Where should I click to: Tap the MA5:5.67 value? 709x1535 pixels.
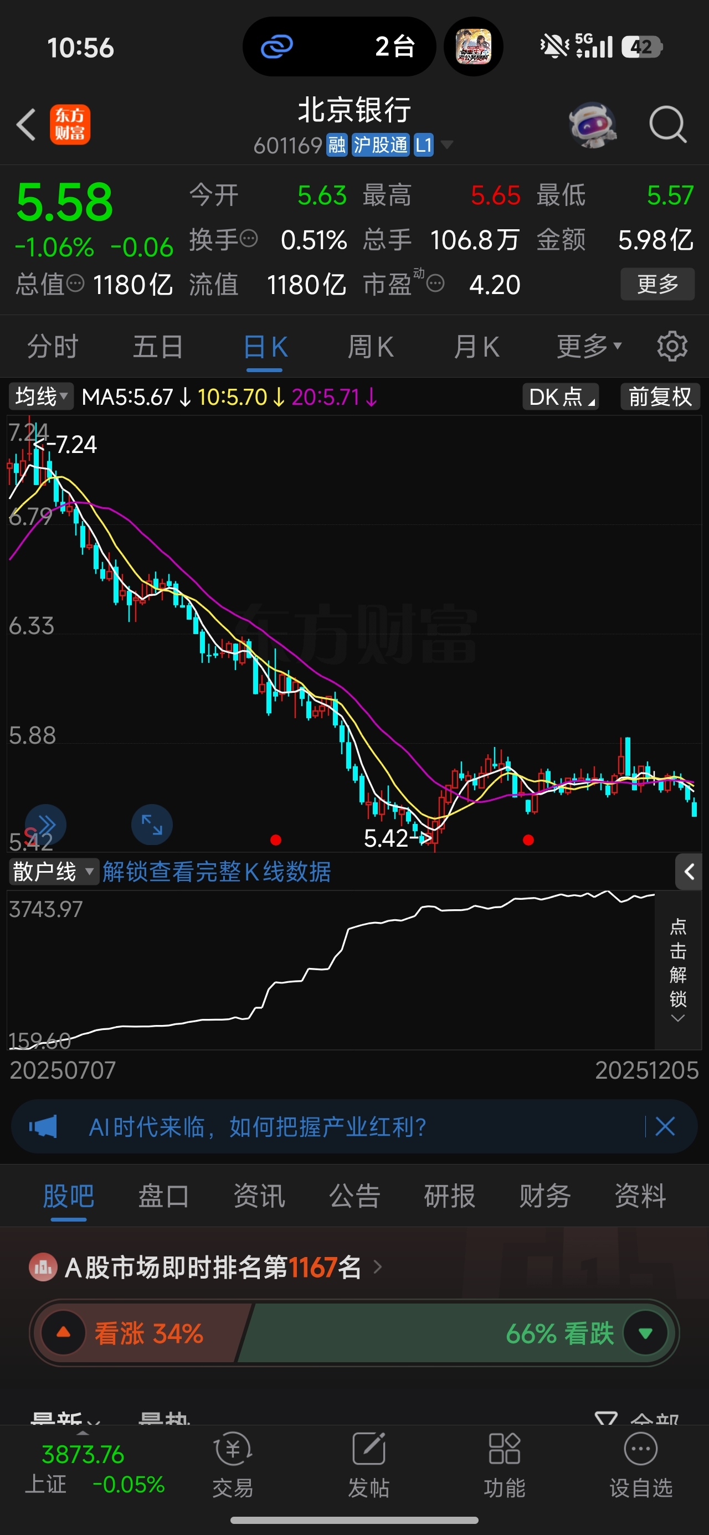[127, 397]
